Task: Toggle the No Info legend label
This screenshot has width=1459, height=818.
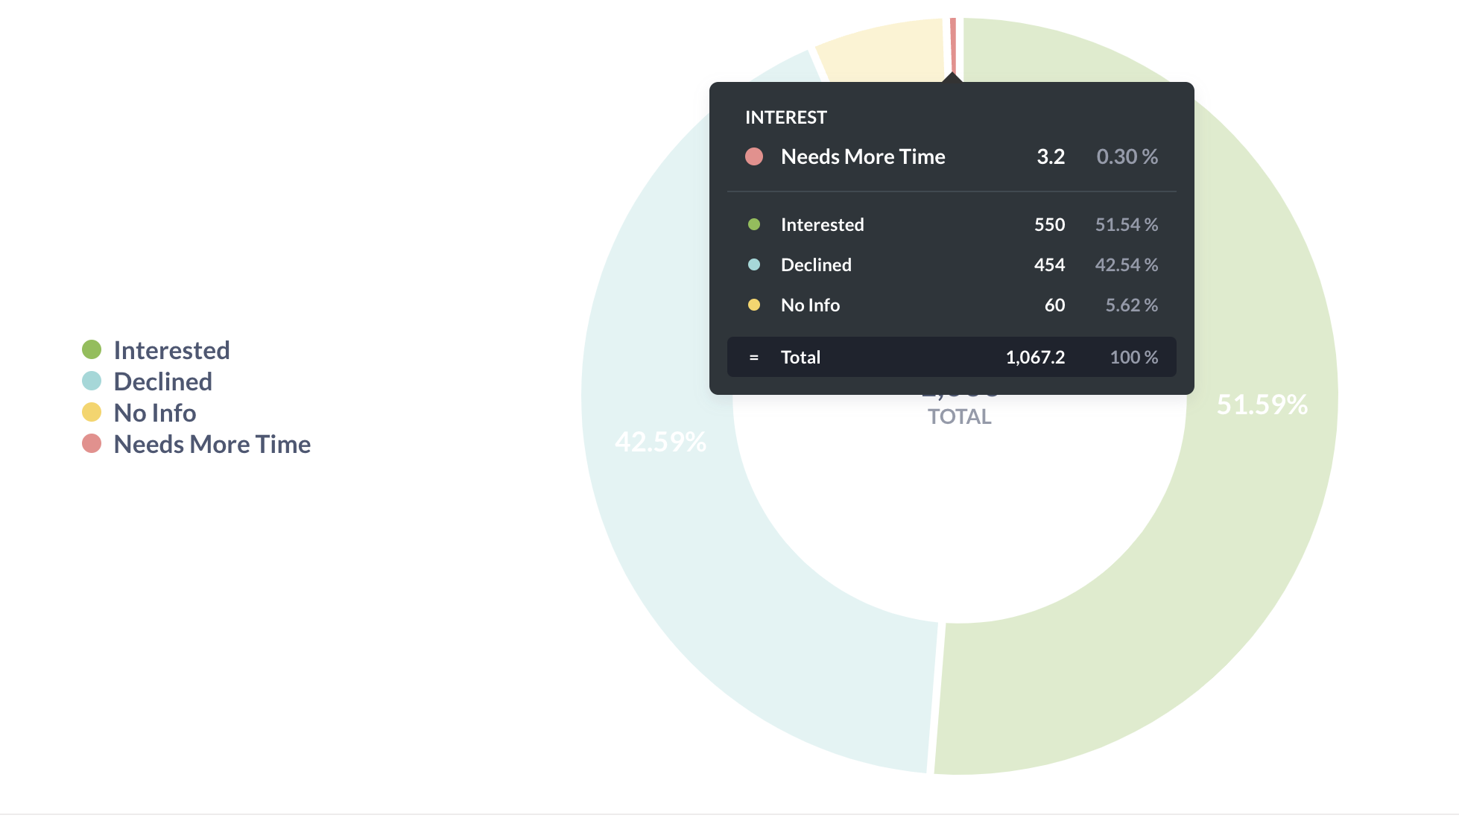Action: [155, 413]
